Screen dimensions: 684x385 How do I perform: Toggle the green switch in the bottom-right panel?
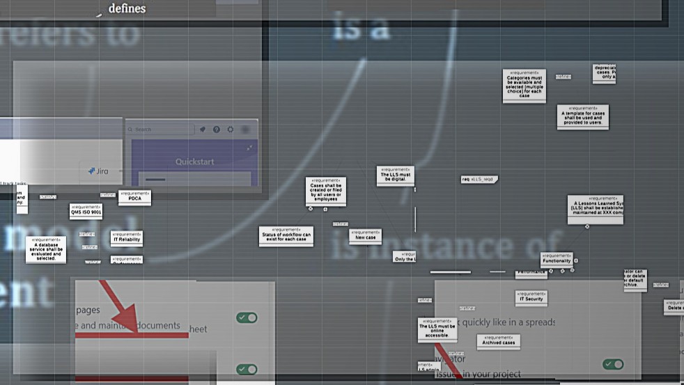pyautogui.click(x=613, y=364)
